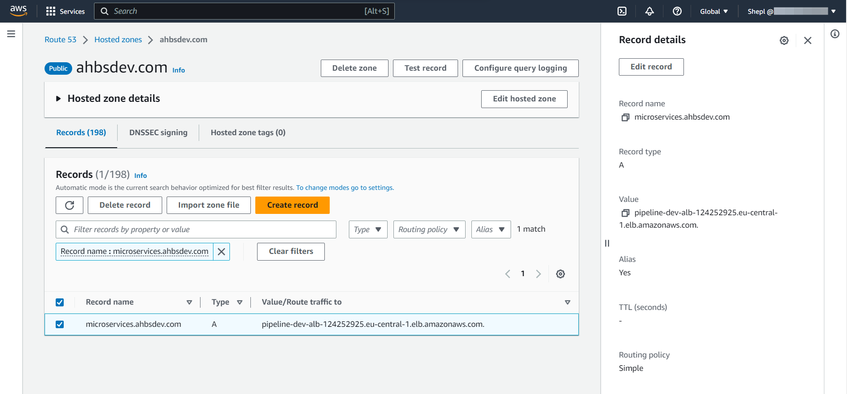Launch the CloudShell terminal icon
The height and width of the screenshot is (394, 847).
point(622,11)
